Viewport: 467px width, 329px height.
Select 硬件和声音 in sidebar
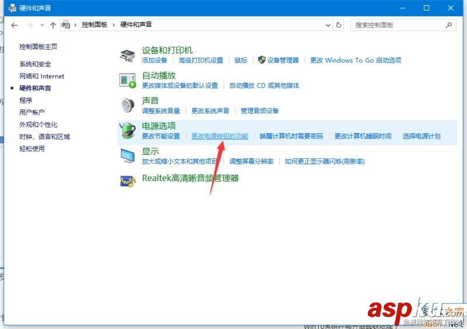point(35,88)
